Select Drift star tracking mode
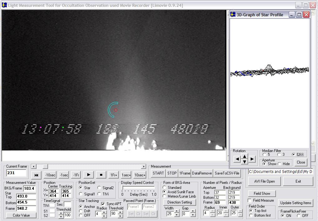Image resolution: width=318 pixels, height=221 pixels. coord(81,211)
